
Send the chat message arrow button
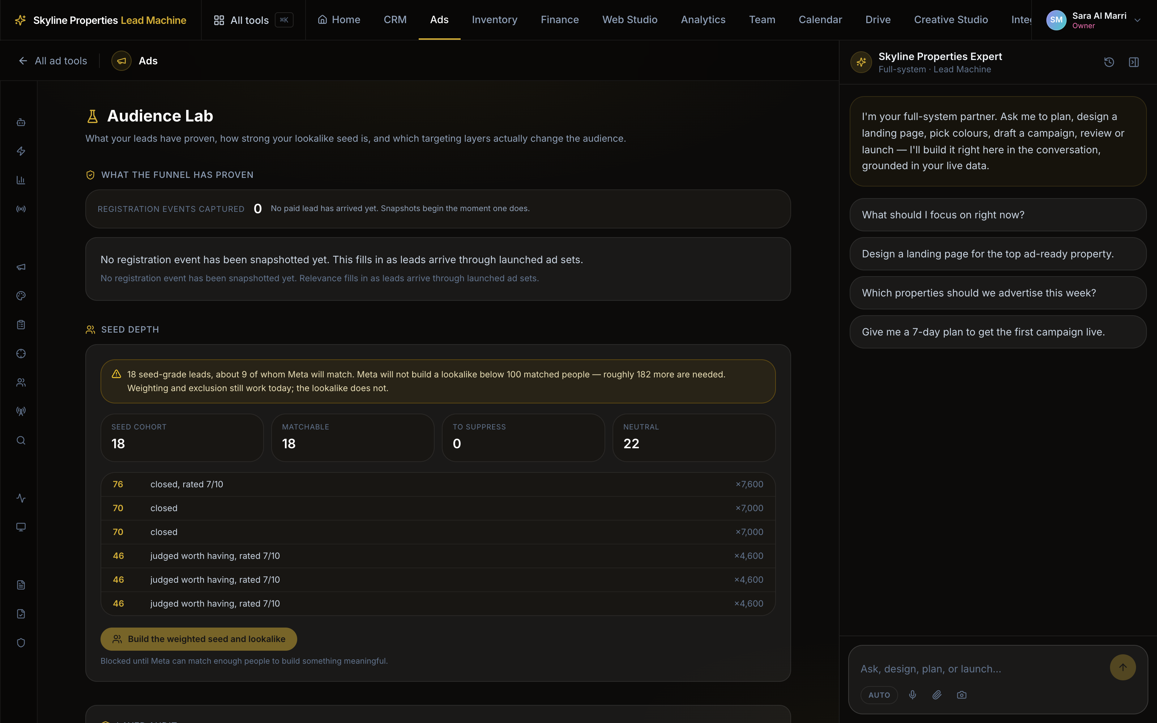1123,667
